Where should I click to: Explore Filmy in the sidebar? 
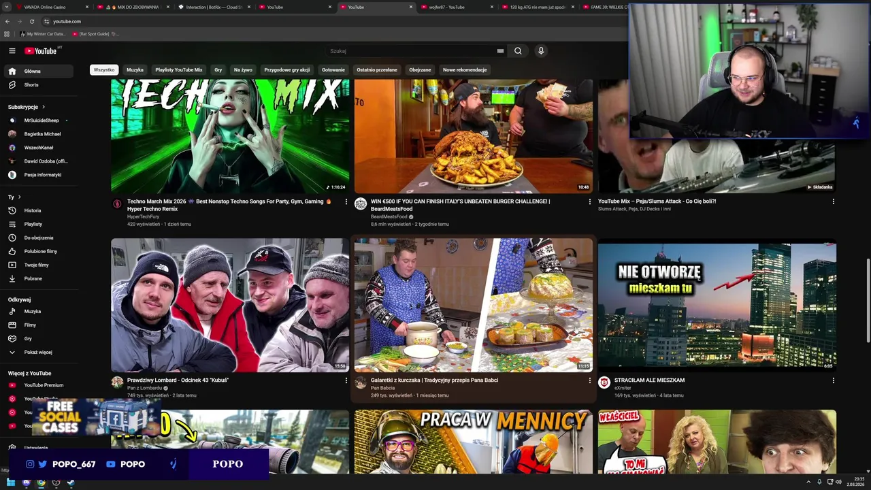pyautogui.click(x=39, y=325)
